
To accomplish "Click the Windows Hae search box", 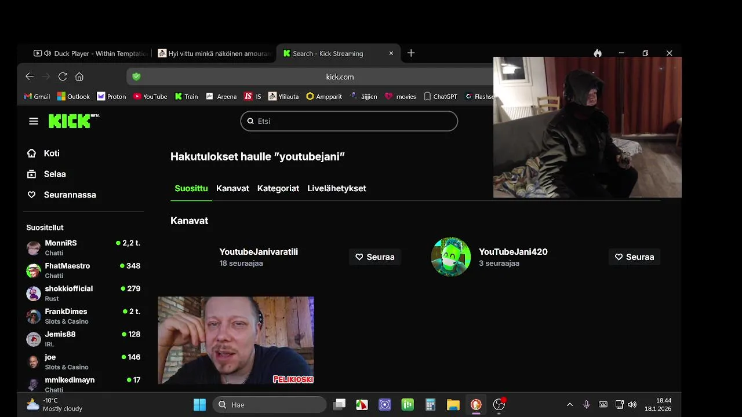I will 270,405.
